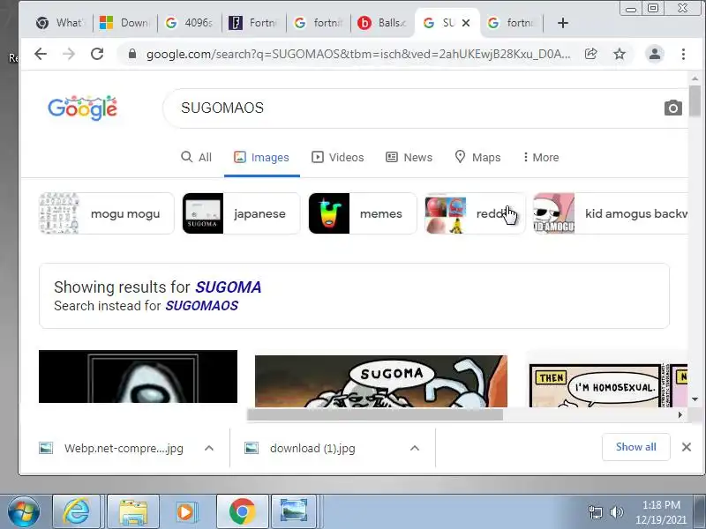Viewport: 706px width, 529px height.
Task: Search instead for SUGOMAOS link
Action: [x=202, y=306]
